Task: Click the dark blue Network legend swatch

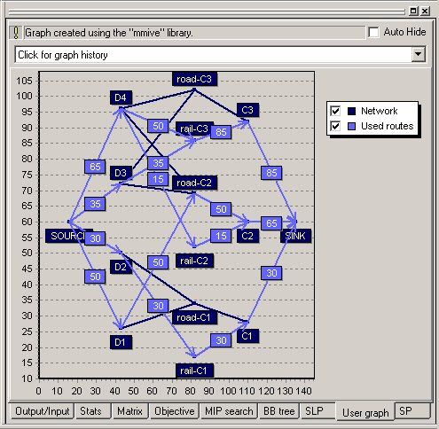Action: pos(351,111)
